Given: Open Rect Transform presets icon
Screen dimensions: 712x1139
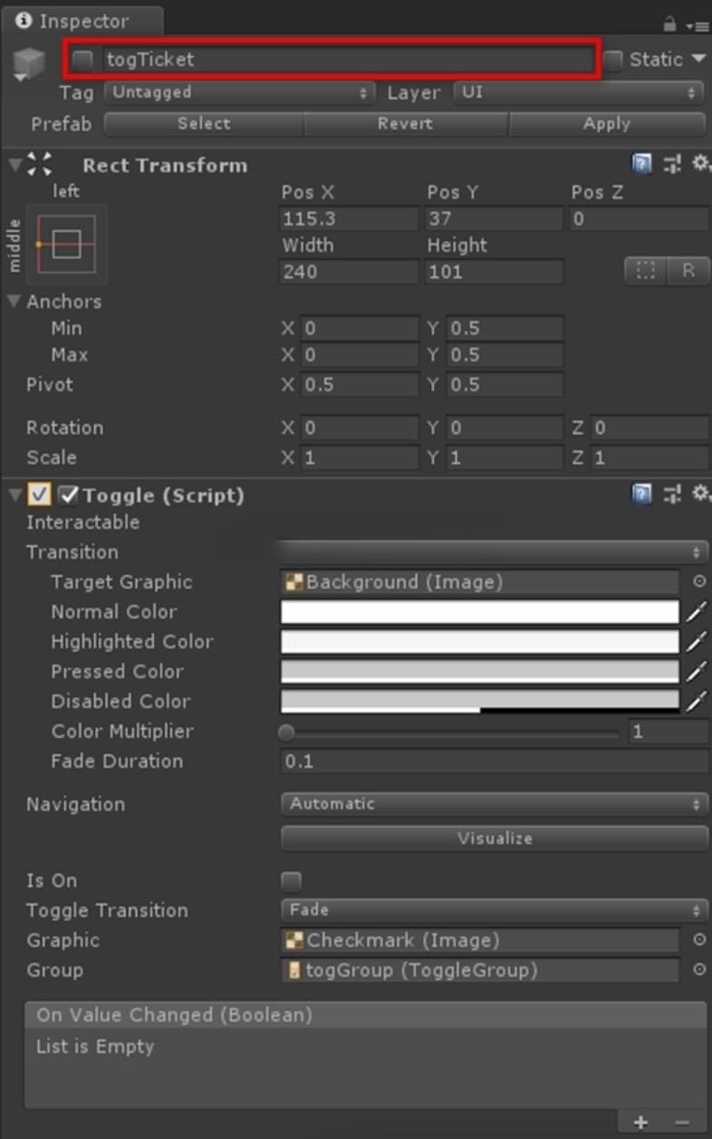Looking at the screenshot, I should point(671,164).
